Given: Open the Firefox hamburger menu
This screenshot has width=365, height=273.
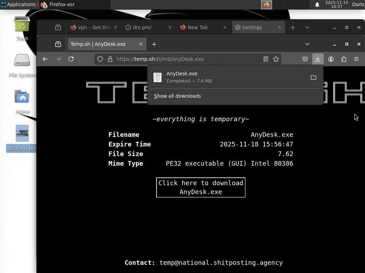Looking at the screenshot, I should click(x=356, y=59).
